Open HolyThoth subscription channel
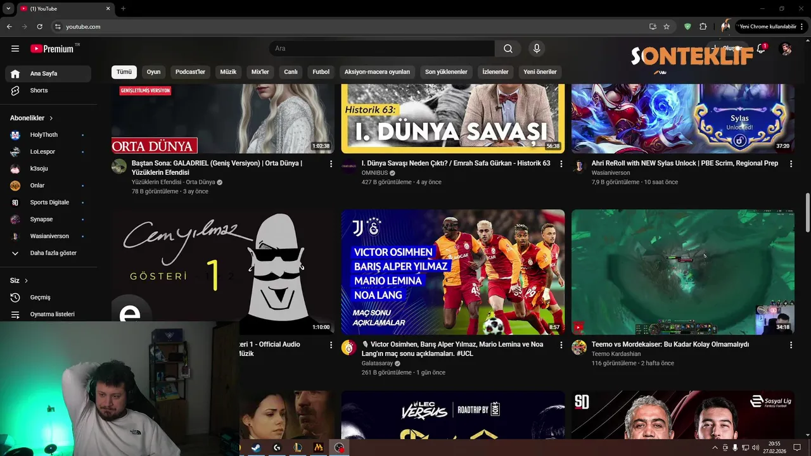 (x=48, y=135)
